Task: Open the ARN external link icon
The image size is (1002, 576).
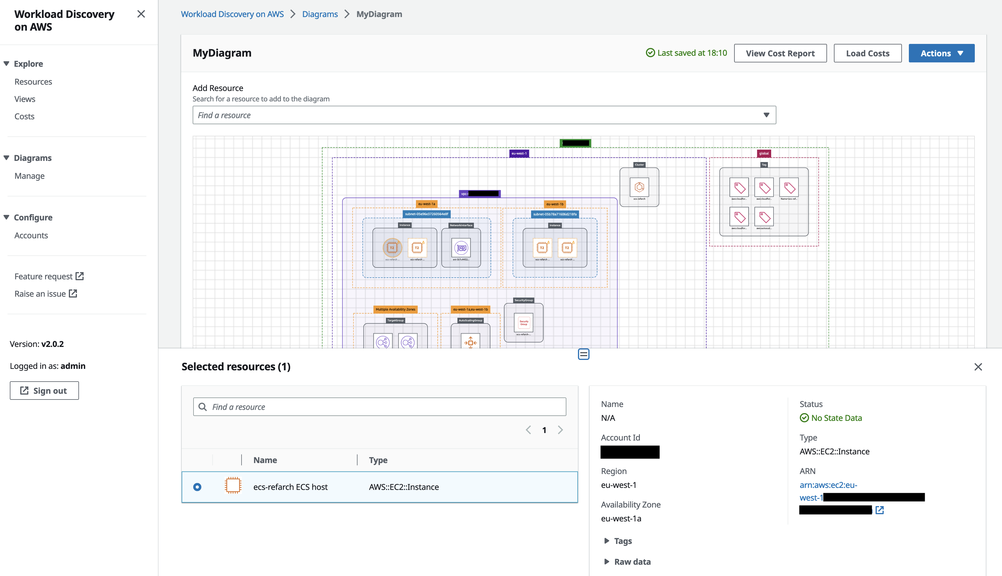Action: coord(880,510)
